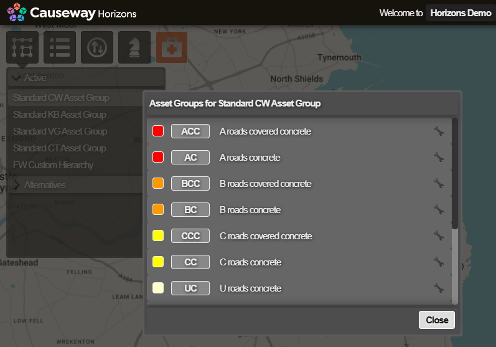The image size is (496, 347).
Task: Click the asset groups list scrollbar
Action: (455, 174)
